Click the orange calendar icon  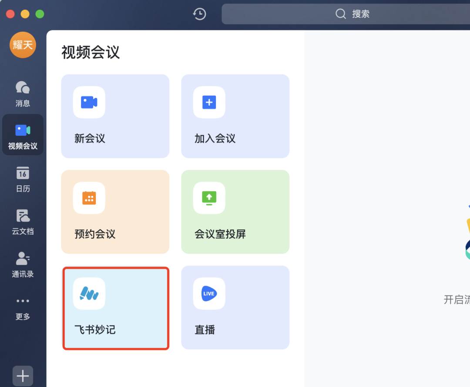[x=89, y=198]
